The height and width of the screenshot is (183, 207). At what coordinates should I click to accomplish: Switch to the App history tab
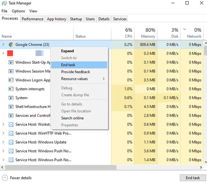tap(57, 19)
